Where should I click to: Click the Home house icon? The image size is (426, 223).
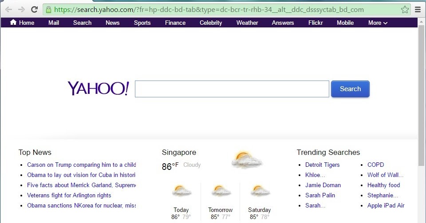[13, 22]
